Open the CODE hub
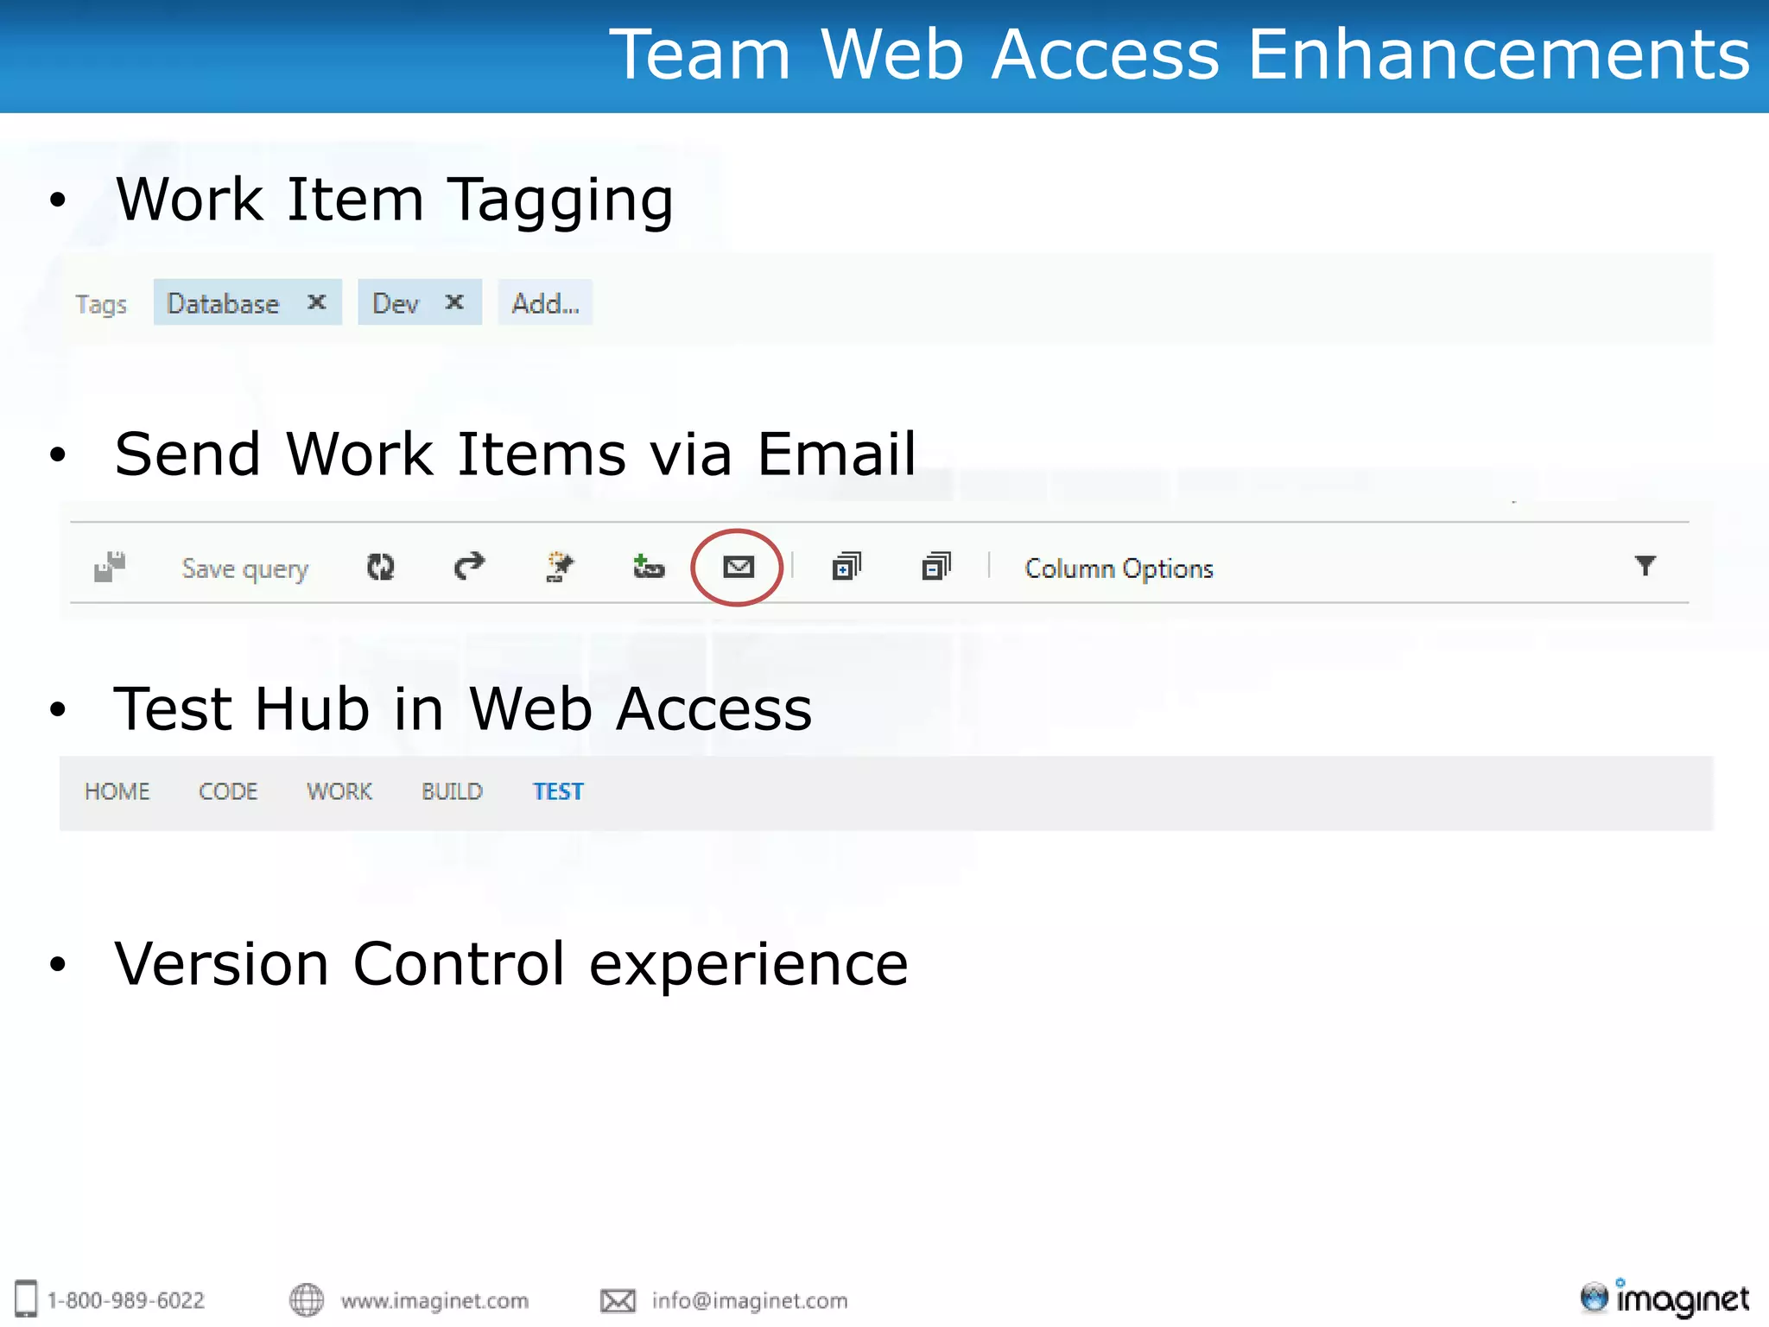The width and height of the screenshot is (1769, 1327). [x=228, y=791]
